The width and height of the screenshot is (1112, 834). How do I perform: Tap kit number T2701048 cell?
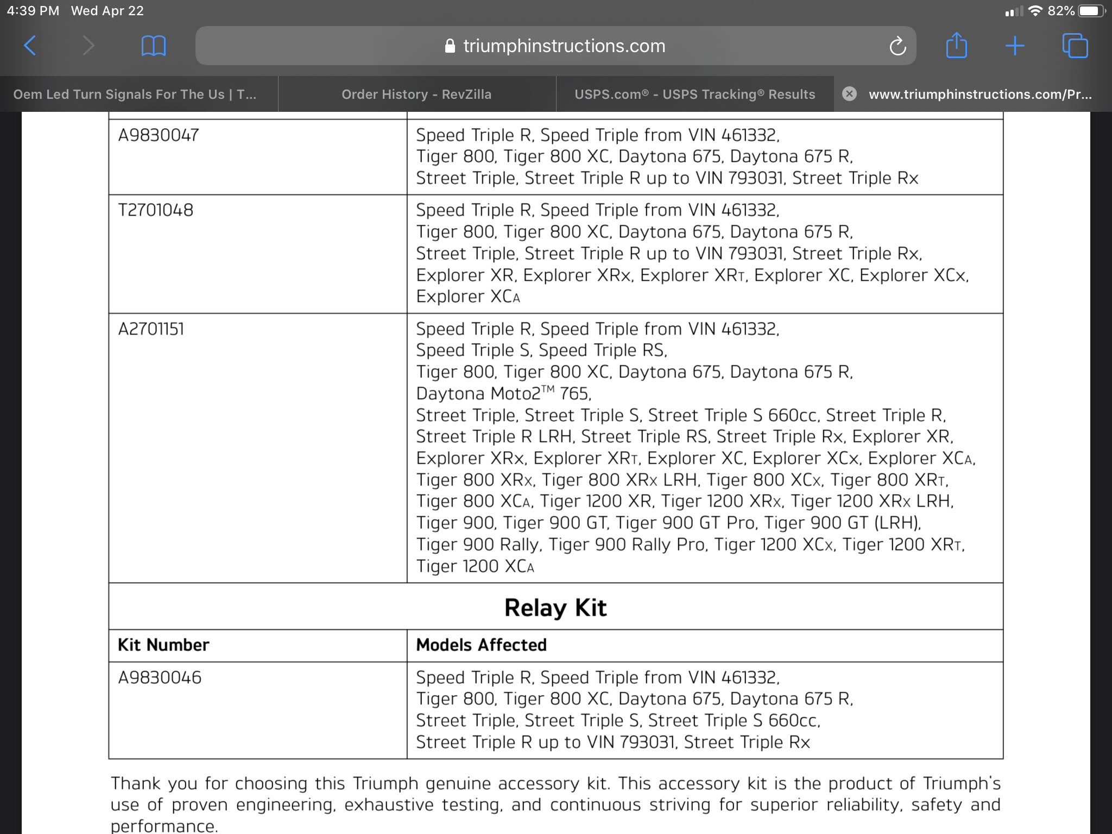156,210
